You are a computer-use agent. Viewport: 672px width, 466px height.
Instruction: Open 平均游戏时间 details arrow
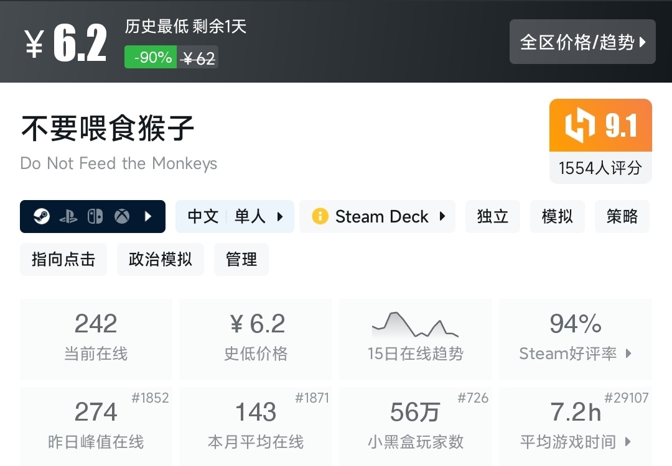point(628,442)
